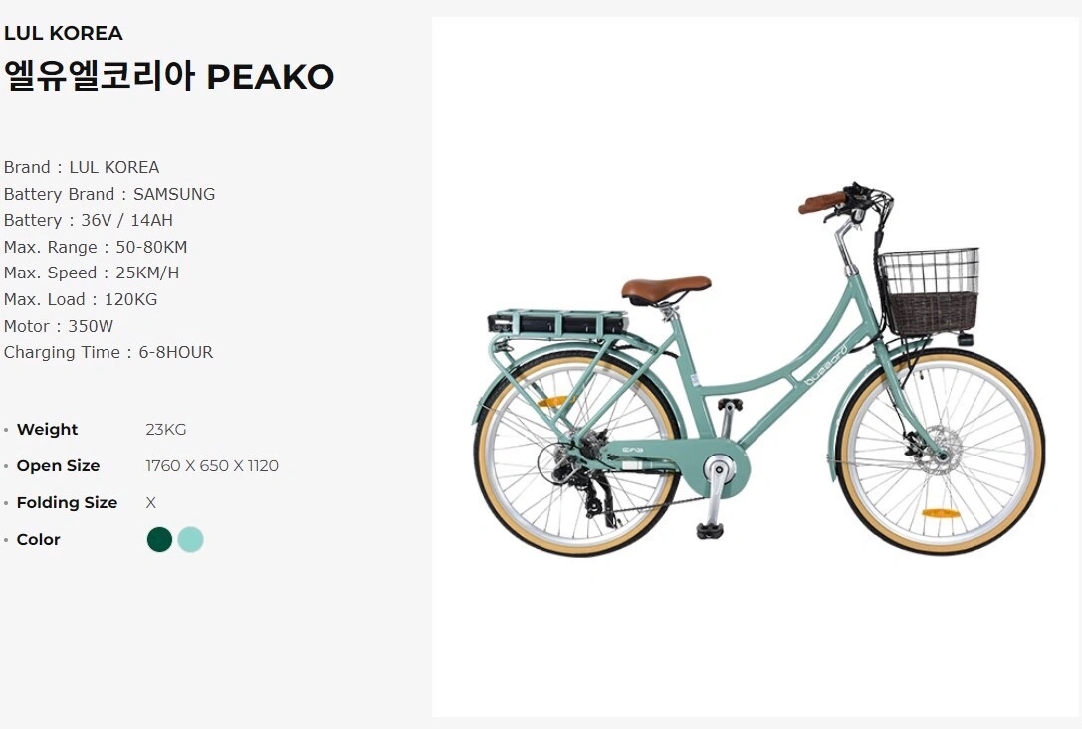Click the front basket on the bicycle
Image resolution: width=1082 pixels, height=729 pixels.
(x=929, y=291)
